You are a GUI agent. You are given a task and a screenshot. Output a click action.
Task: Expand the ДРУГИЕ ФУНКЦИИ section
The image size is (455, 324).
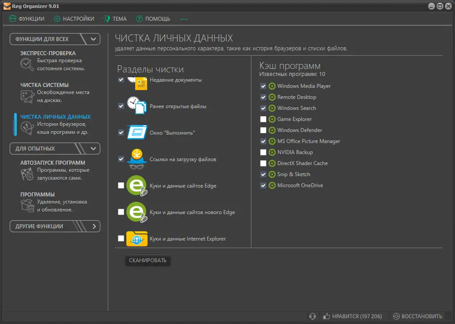tap(94, 226)
